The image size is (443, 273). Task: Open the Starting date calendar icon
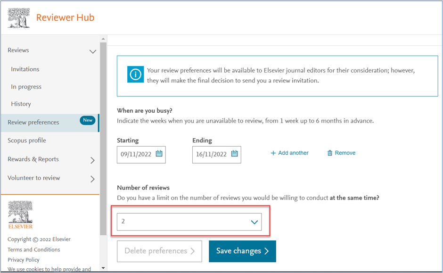click(159, 154)
